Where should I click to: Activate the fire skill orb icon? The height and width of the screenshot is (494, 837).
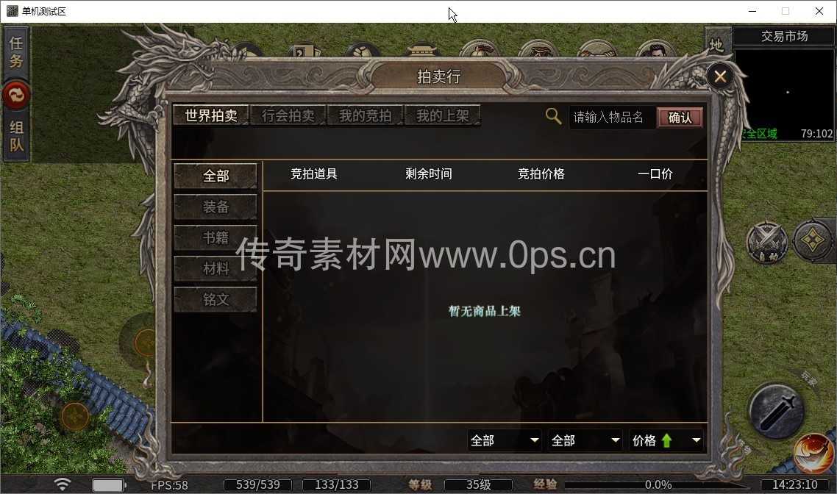pos(815,453)
